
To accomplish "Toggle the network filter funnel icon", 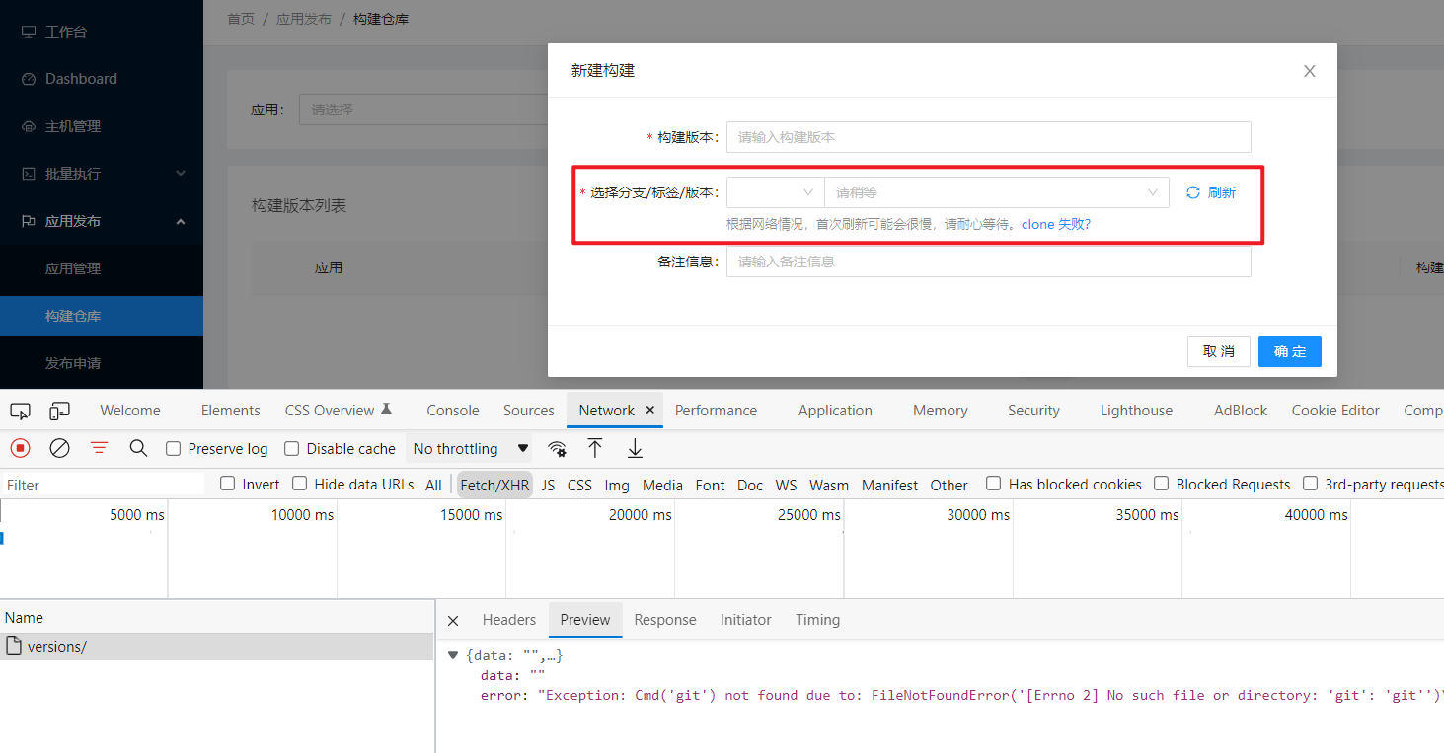I will pyautogui.click(x=100, y=448).
